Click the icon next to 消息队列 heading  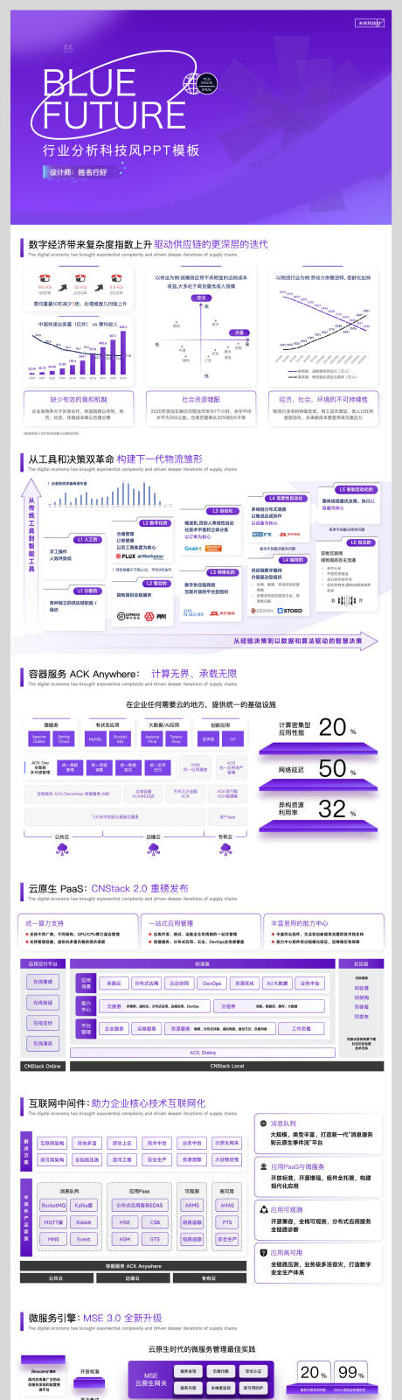pos(263,1123)
